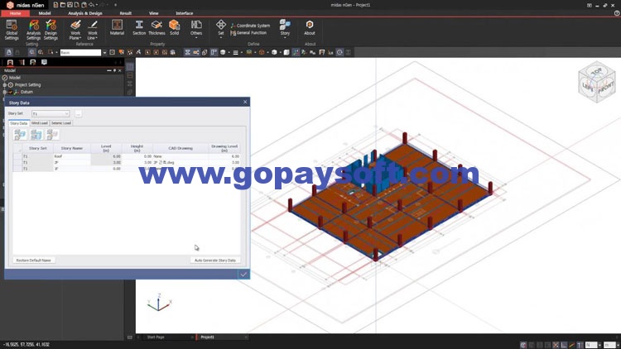
Task: Open the Basis combo dropdown arrow
Action: 104,52
